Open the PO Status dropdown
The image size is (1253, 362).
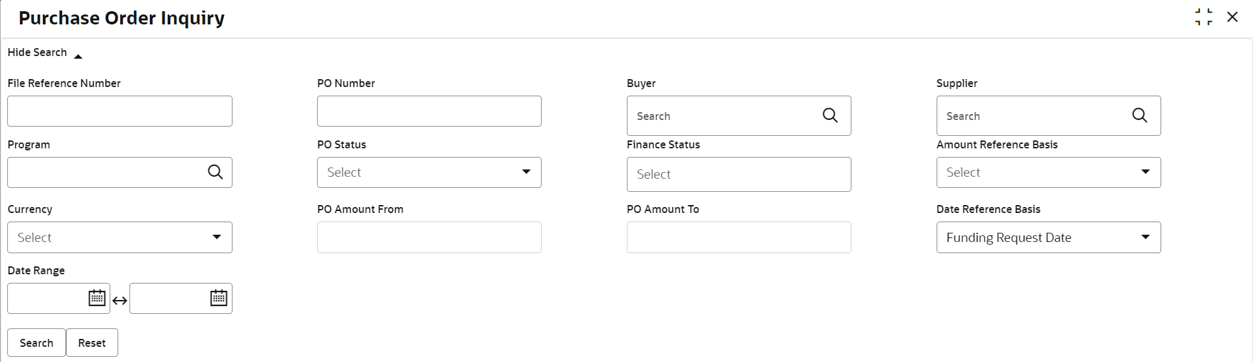tap(526, 172)
